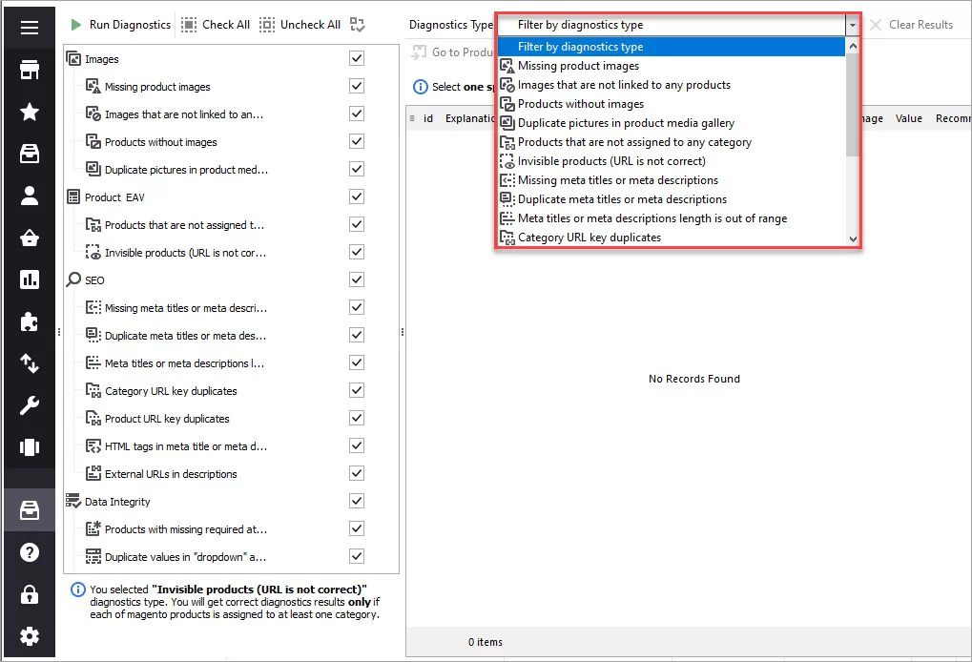Uncheck 'External URLs in descriptions' checkbox
This screenshot has height=662, width=972.
tap(357, 473)
